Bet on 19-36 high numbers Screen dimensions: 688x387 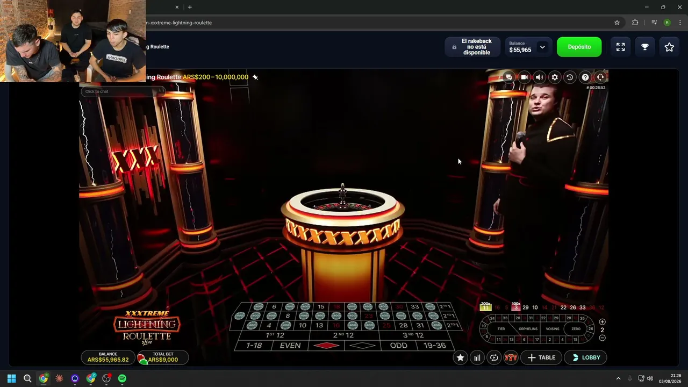pos(435,346)
